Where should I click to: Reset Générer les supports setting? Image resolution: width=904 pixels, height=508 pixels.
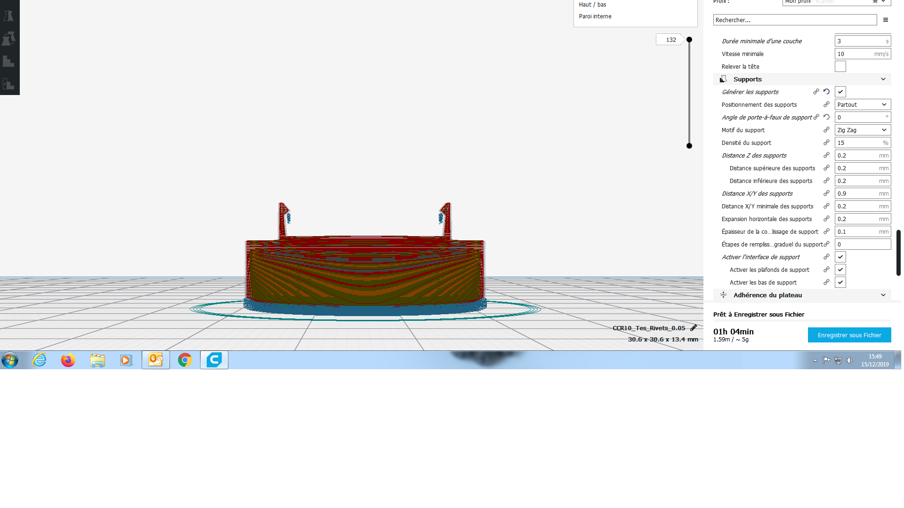tap(826, 92)
